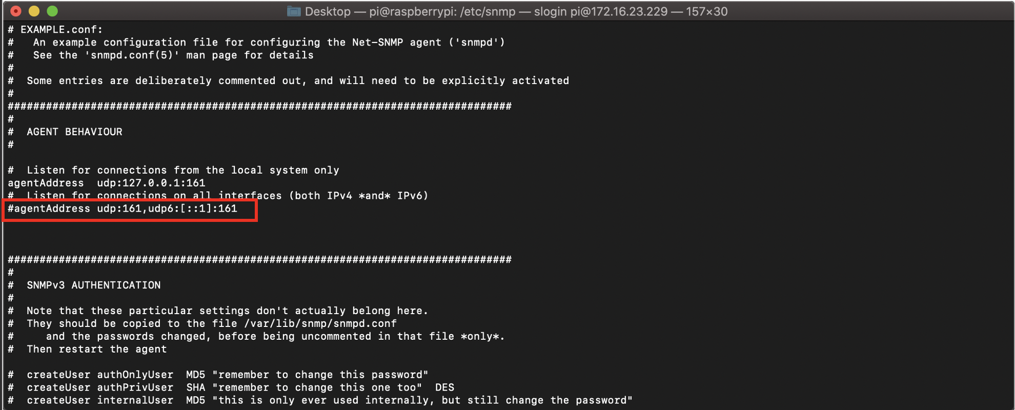Click the createUser authPrivUser line
This screenshot has height=410, width=1015.
231,387
